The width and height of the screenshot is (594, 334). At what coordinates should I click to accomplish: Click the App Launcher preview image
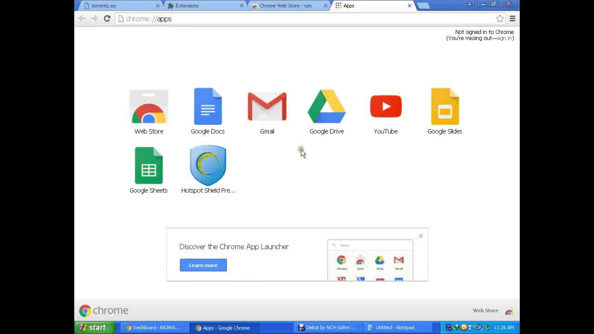(x=370, y=260)
